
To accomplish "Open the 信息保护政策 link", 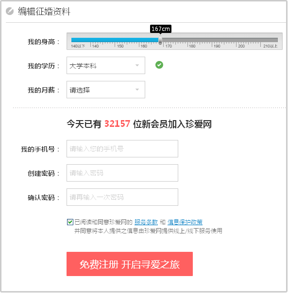I will coord(185,222).
